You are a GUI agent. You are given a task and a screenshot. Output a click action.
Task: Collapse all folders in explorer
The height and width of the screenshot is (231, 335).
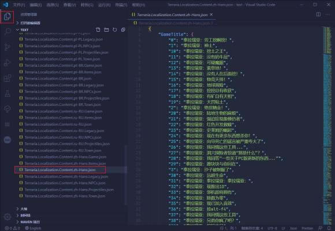click(123, 29)
